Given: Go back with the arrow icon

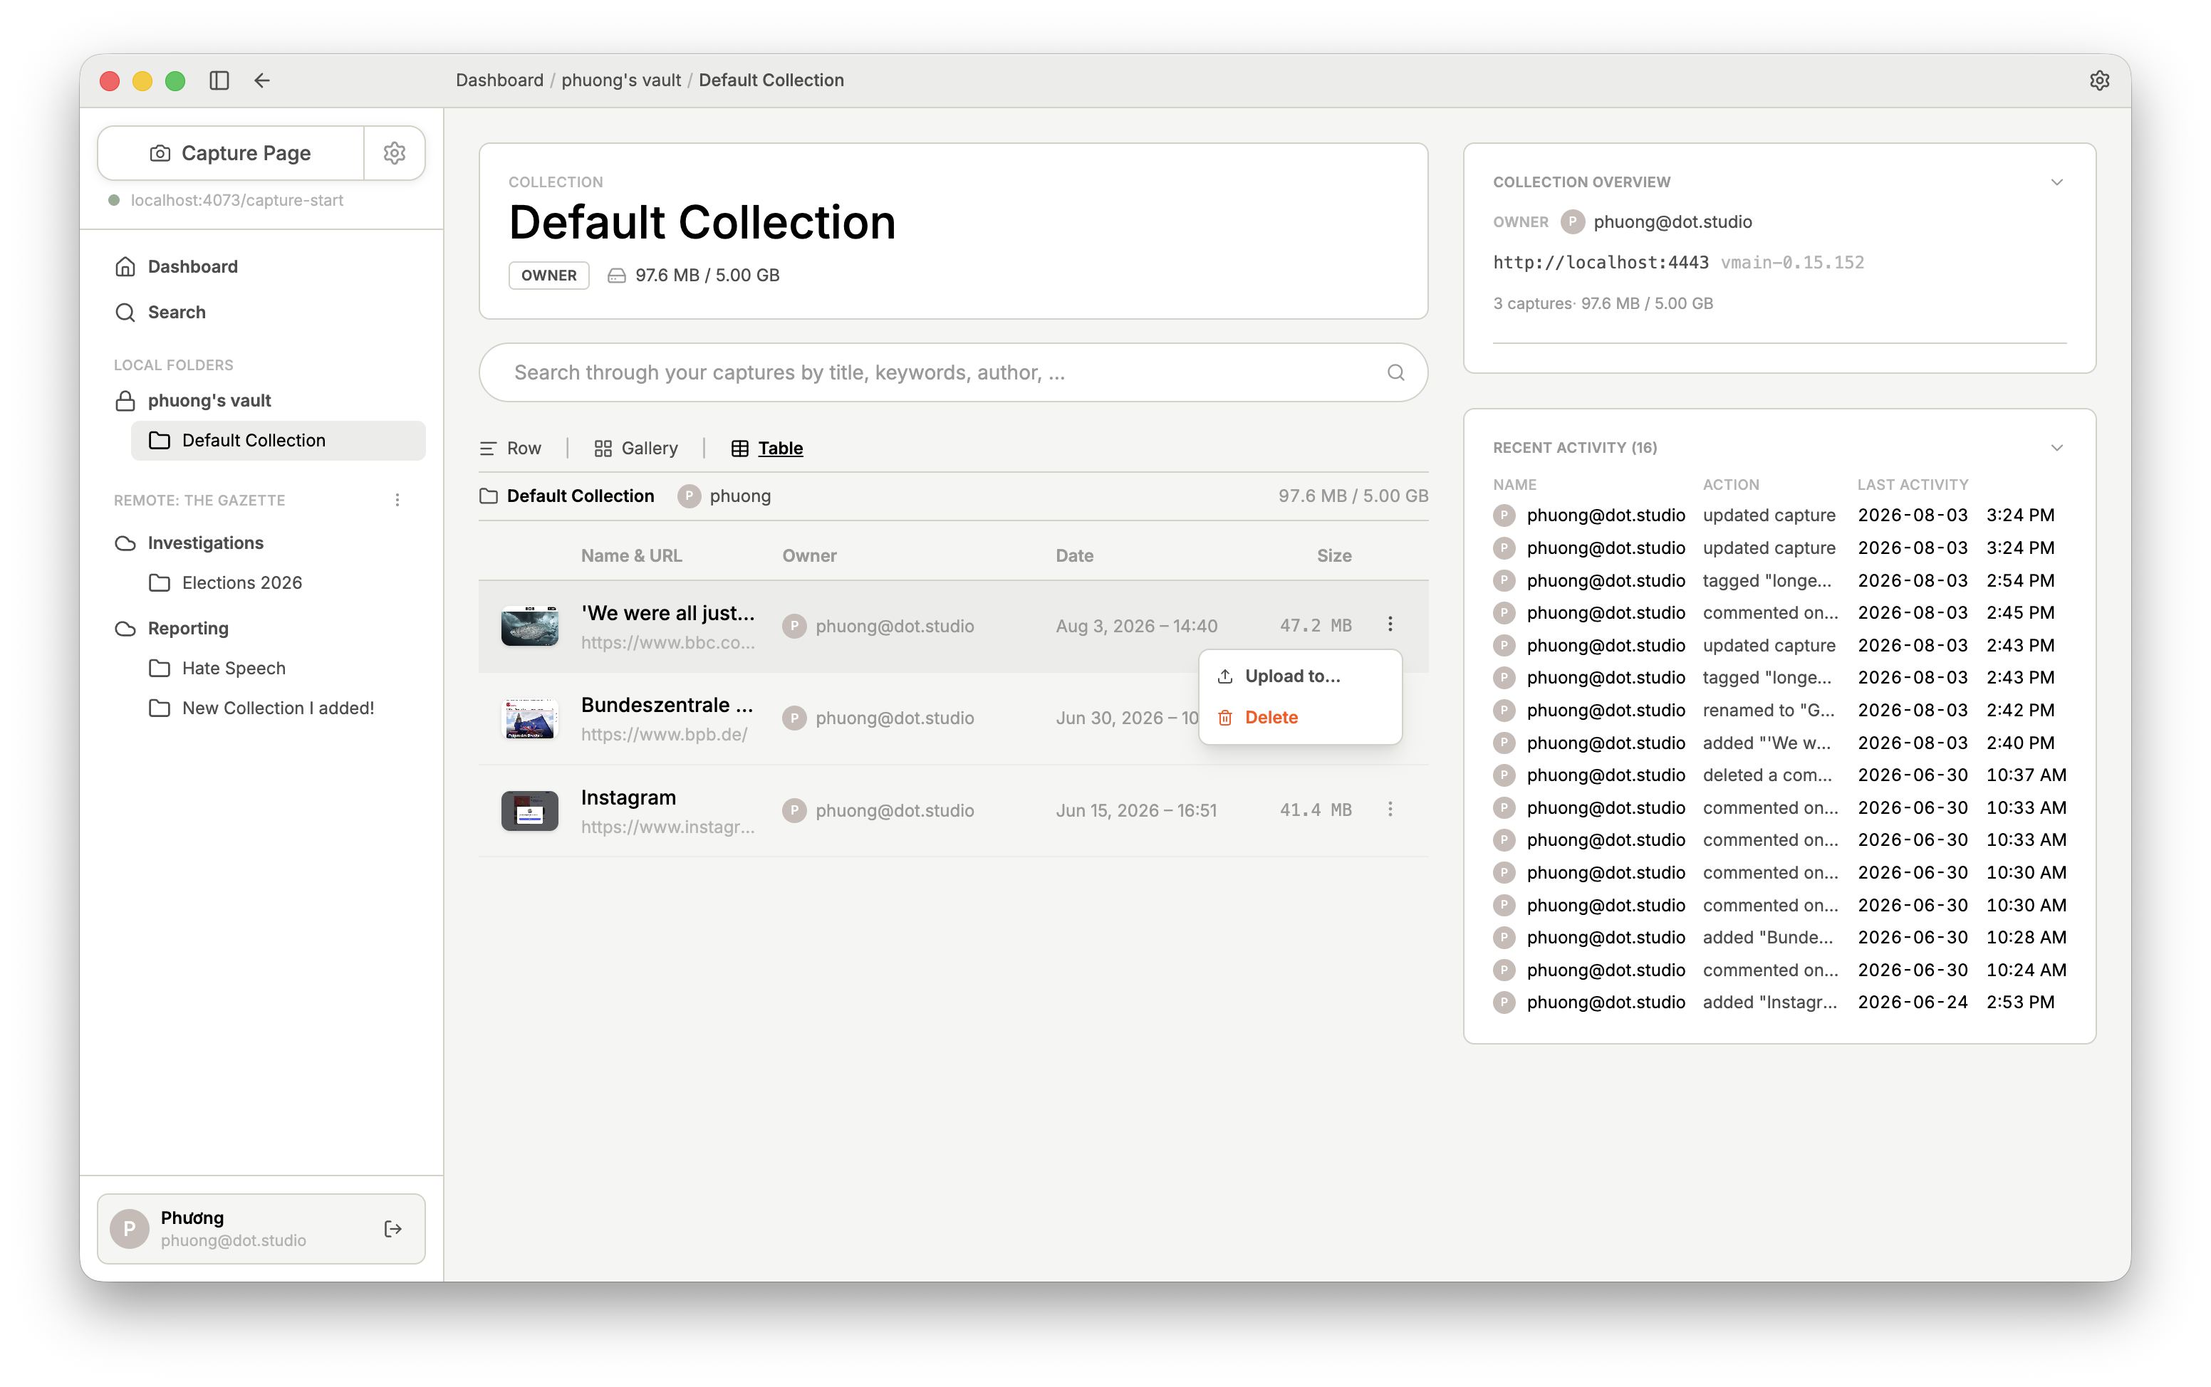Looking at the screenshot, I should click(262, 80).
